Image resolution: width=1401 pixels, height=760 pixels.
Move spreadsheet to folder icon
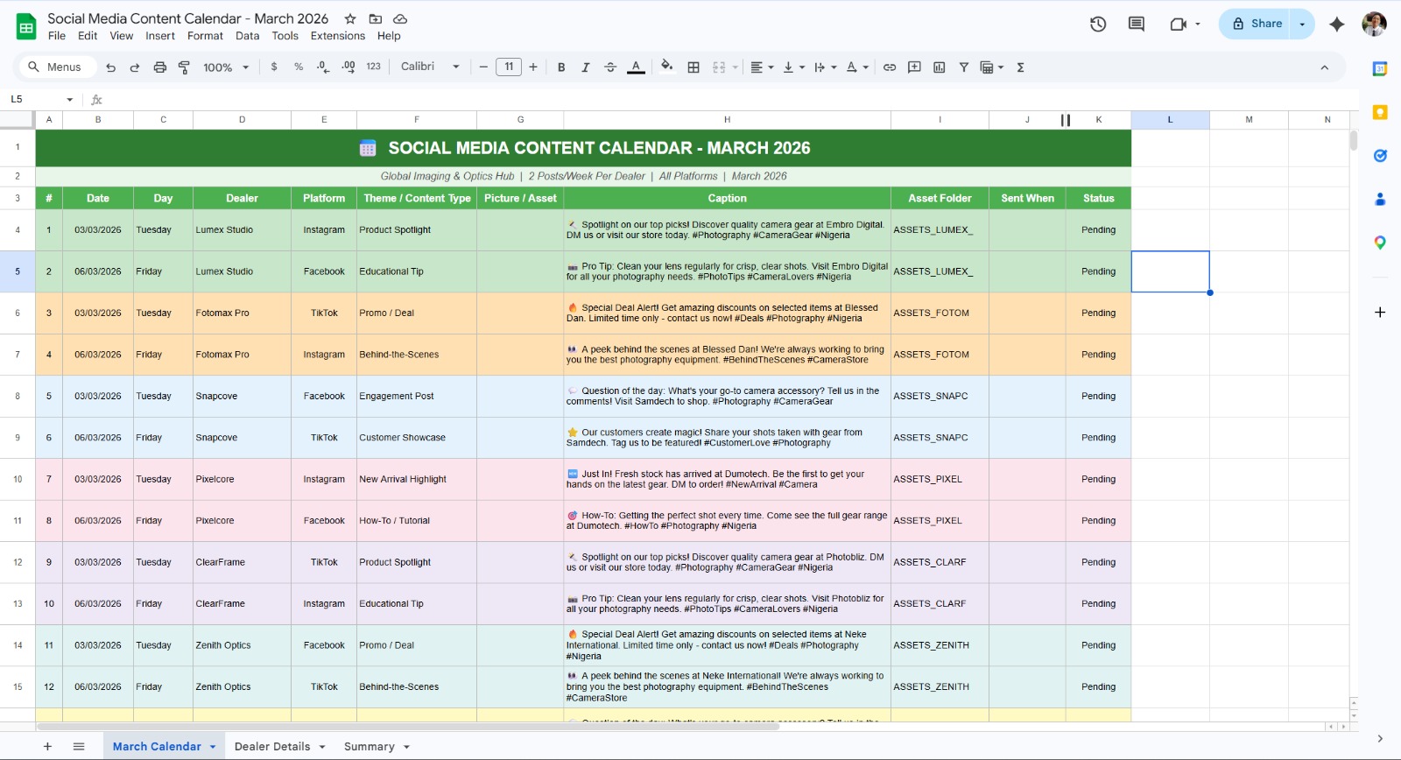click(x=376, y=18)
